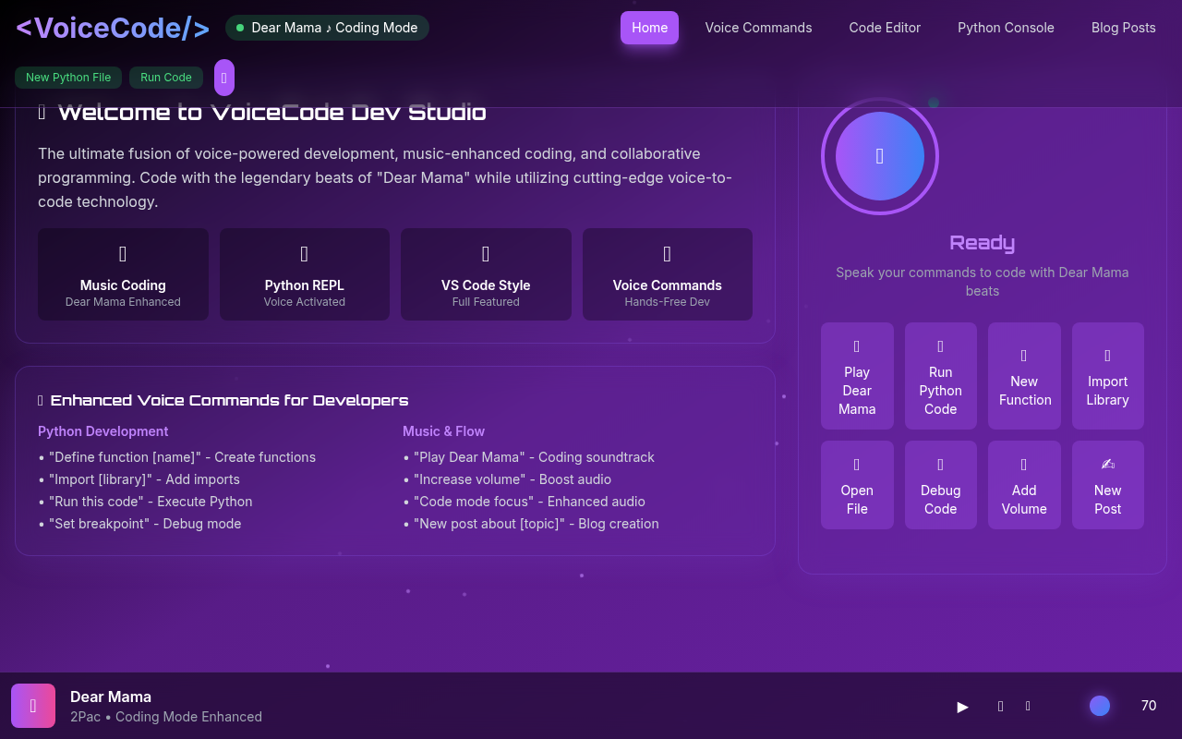Image resolution: width=1182 pixels, height=739 pixels.
Task: Click the New Post quick action
Action: tap(1108, 485)
